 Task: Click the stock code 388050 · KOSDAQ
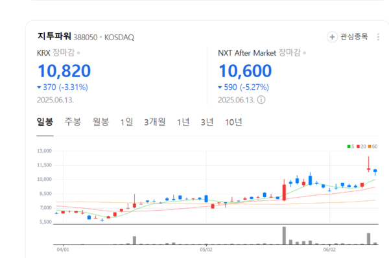click(104, 38)
